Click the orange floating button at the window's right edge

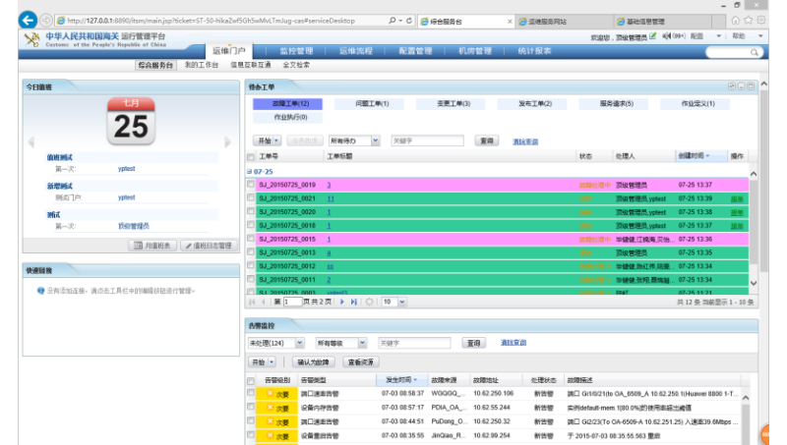(x=765, y=434)
